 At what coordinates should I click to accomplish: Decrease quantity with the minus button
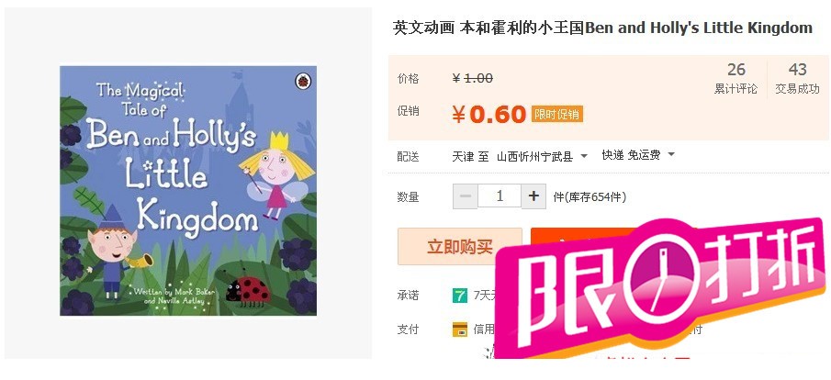[x=466, y=196]
